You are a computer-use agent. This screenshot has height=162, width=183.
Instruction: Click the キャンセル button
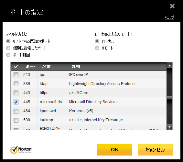pos(155,150)
